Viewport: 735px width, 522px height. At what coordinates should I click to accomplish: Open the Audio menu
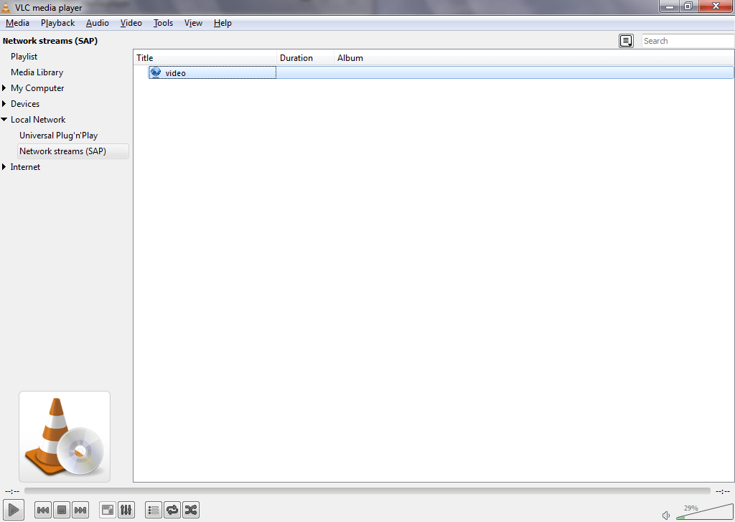coord(98,23)
